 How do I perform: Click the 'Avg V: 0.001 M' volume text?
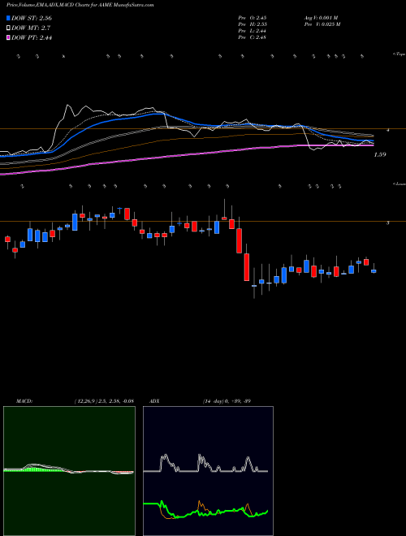[321, 18]
